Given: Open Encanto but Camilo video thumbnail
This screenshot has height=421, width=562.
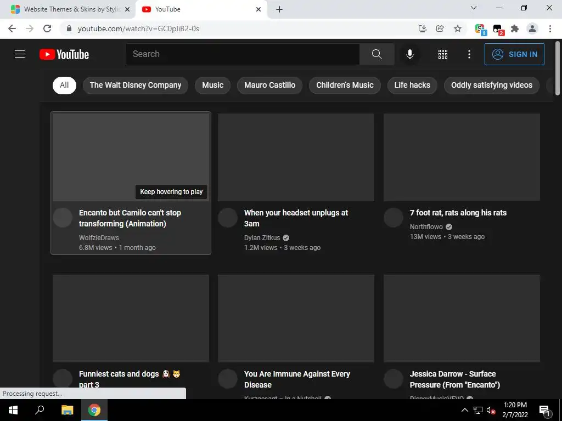Looking at the screenshot, I should point(131,157).
